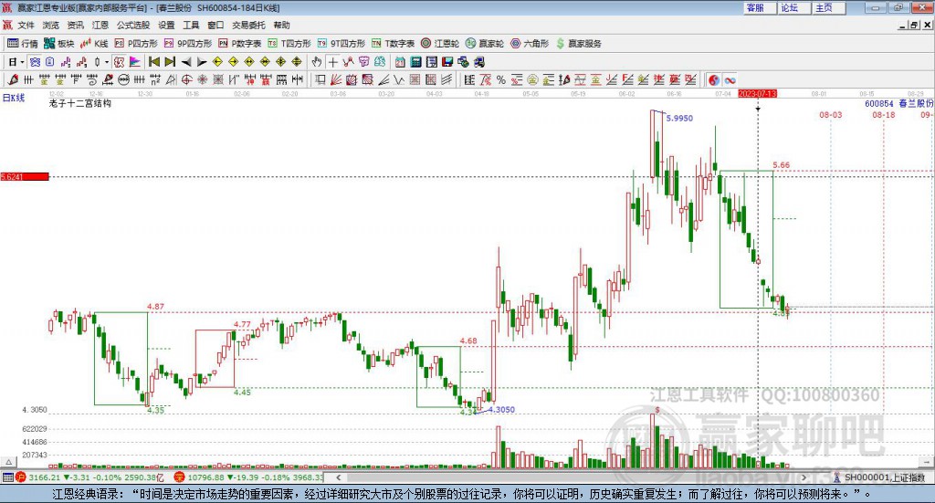Open the 设置 menu

[x=166, y=25]
